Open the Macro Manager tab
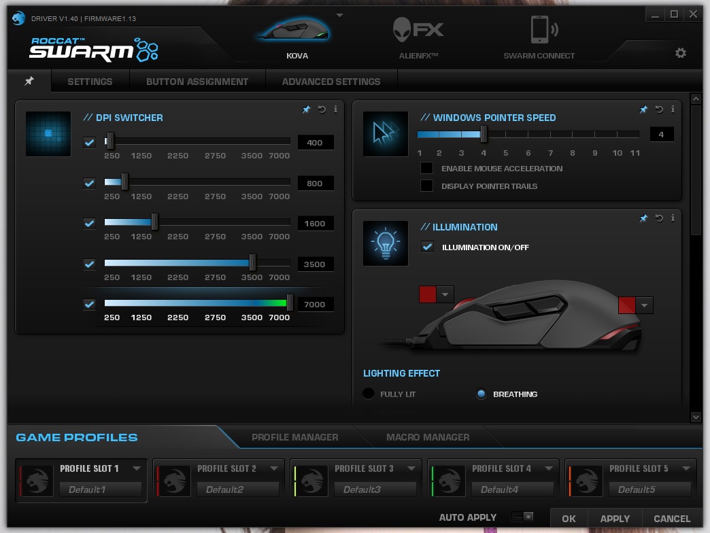Viewport: 710px width, 533px height. [428, 437]
